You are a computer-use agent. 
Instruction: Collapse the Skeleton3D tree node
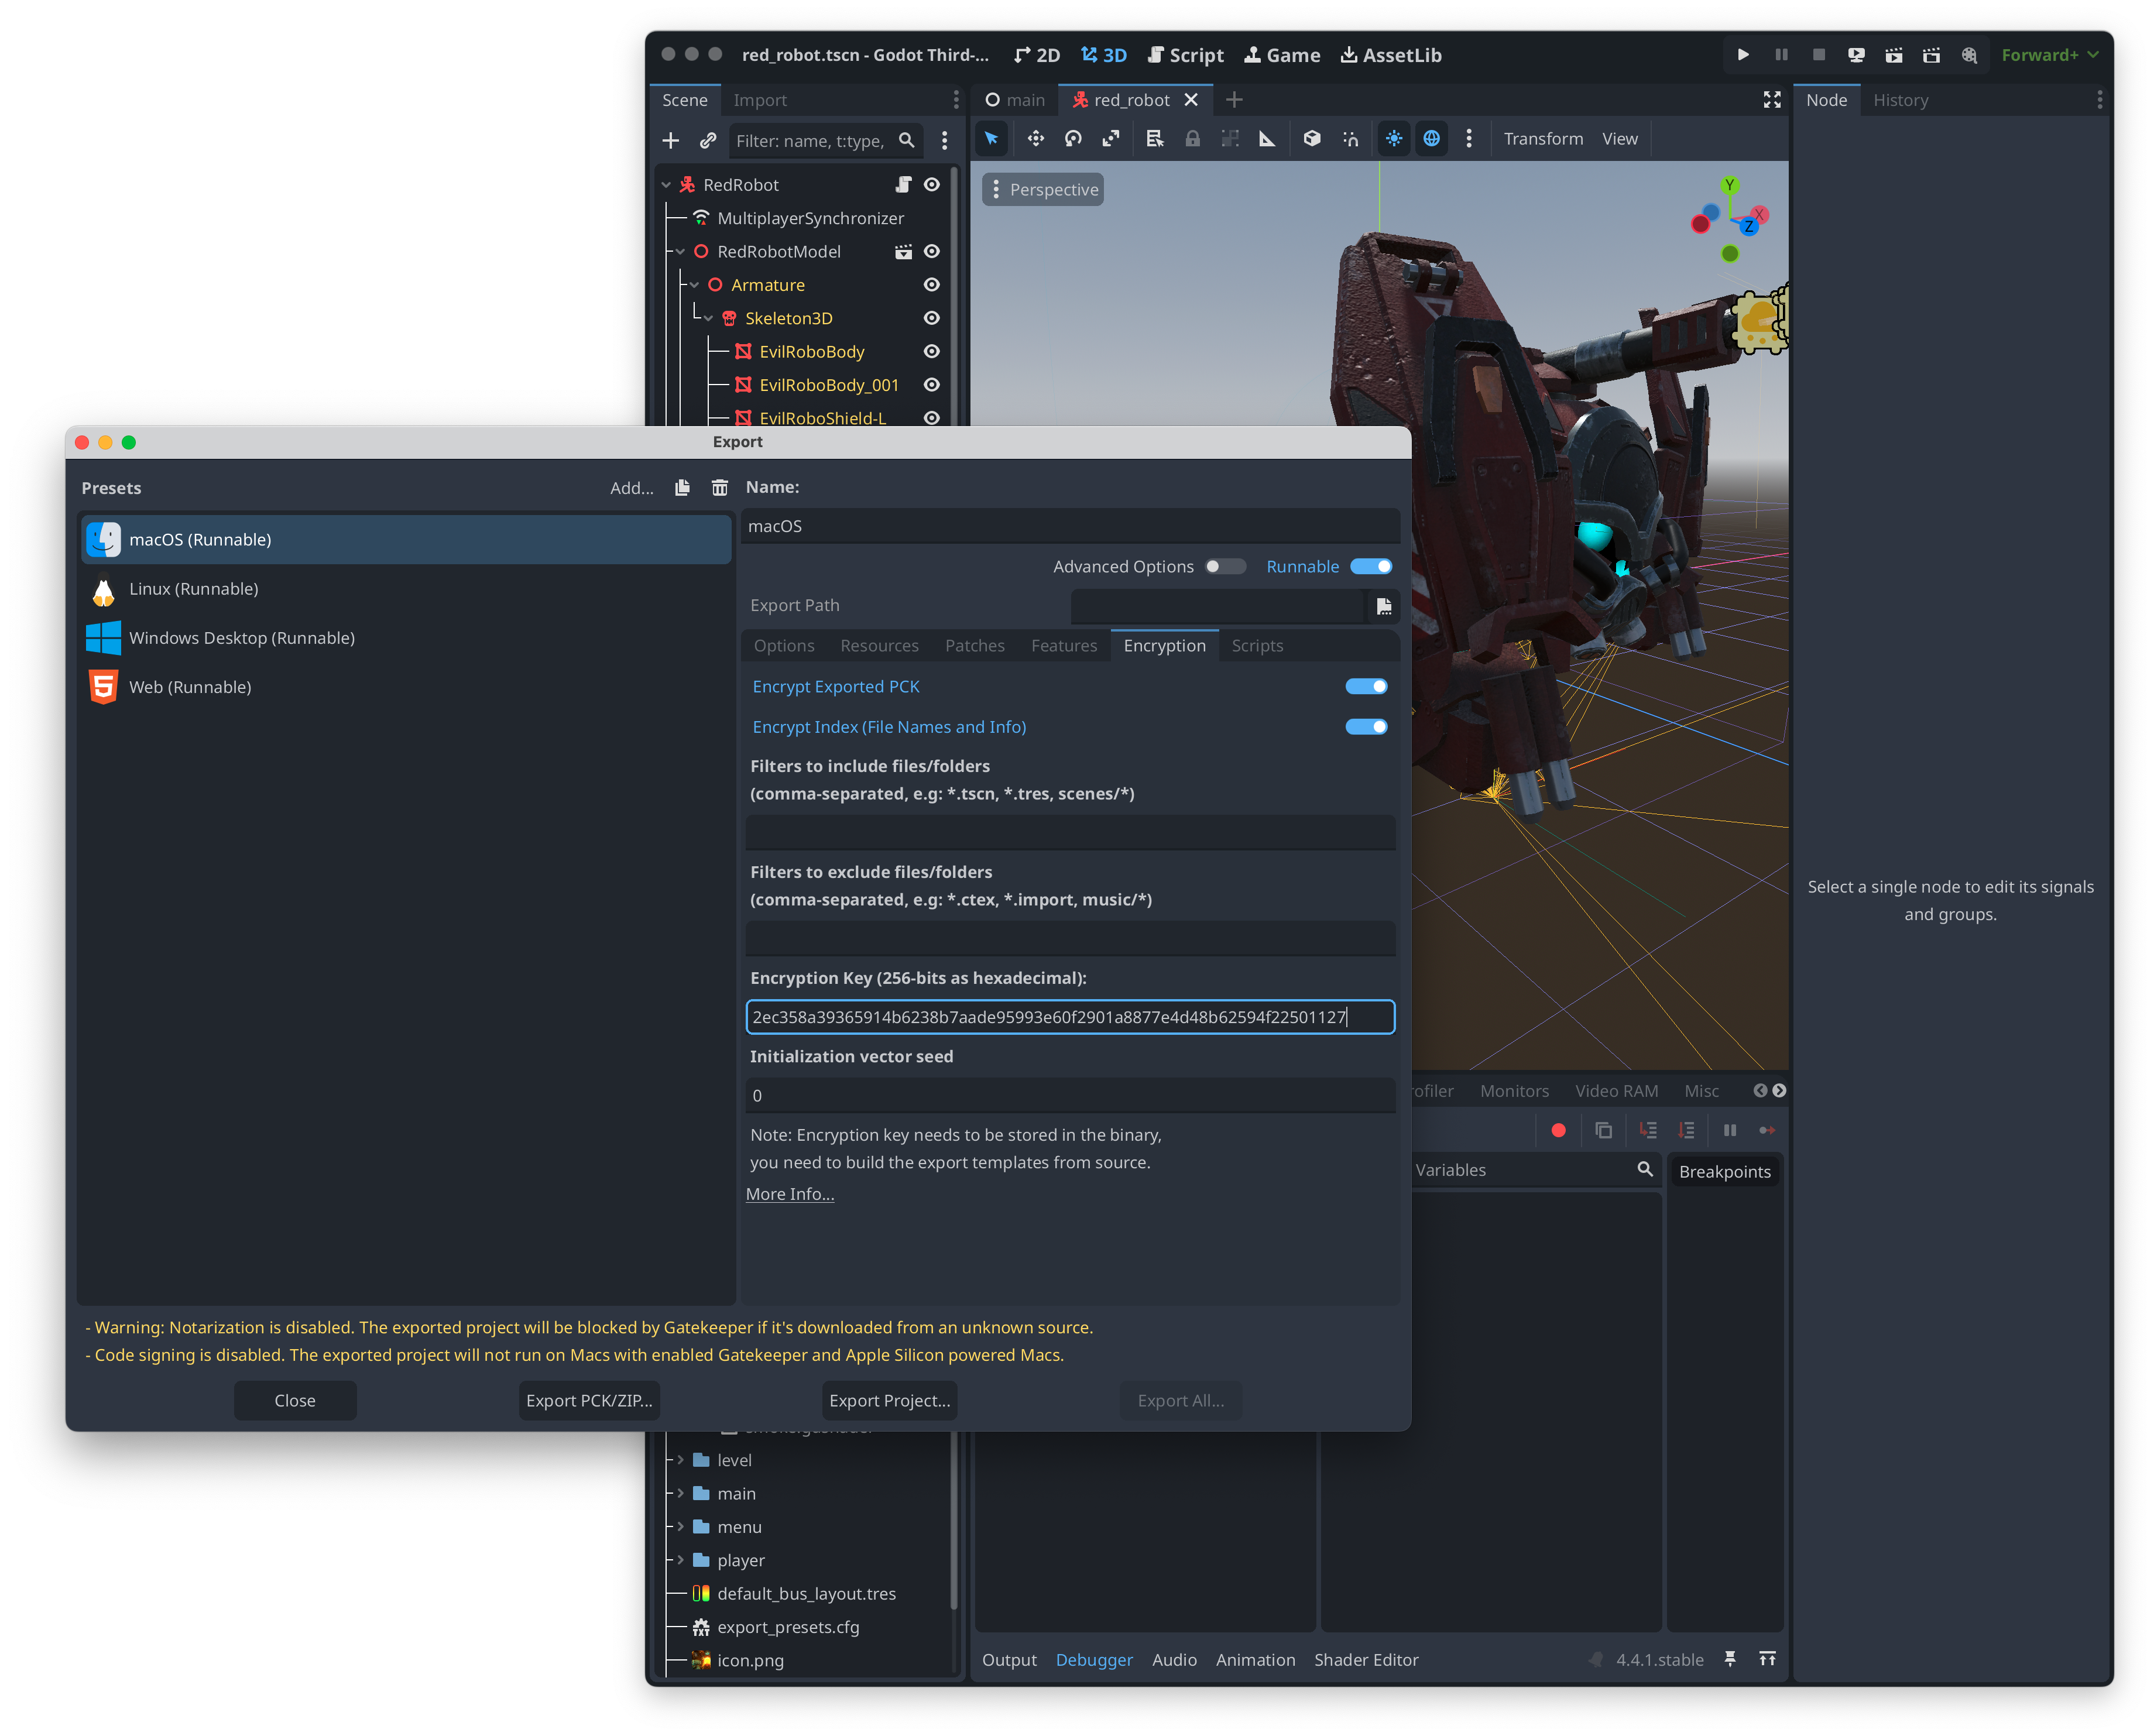coord(708,318)
